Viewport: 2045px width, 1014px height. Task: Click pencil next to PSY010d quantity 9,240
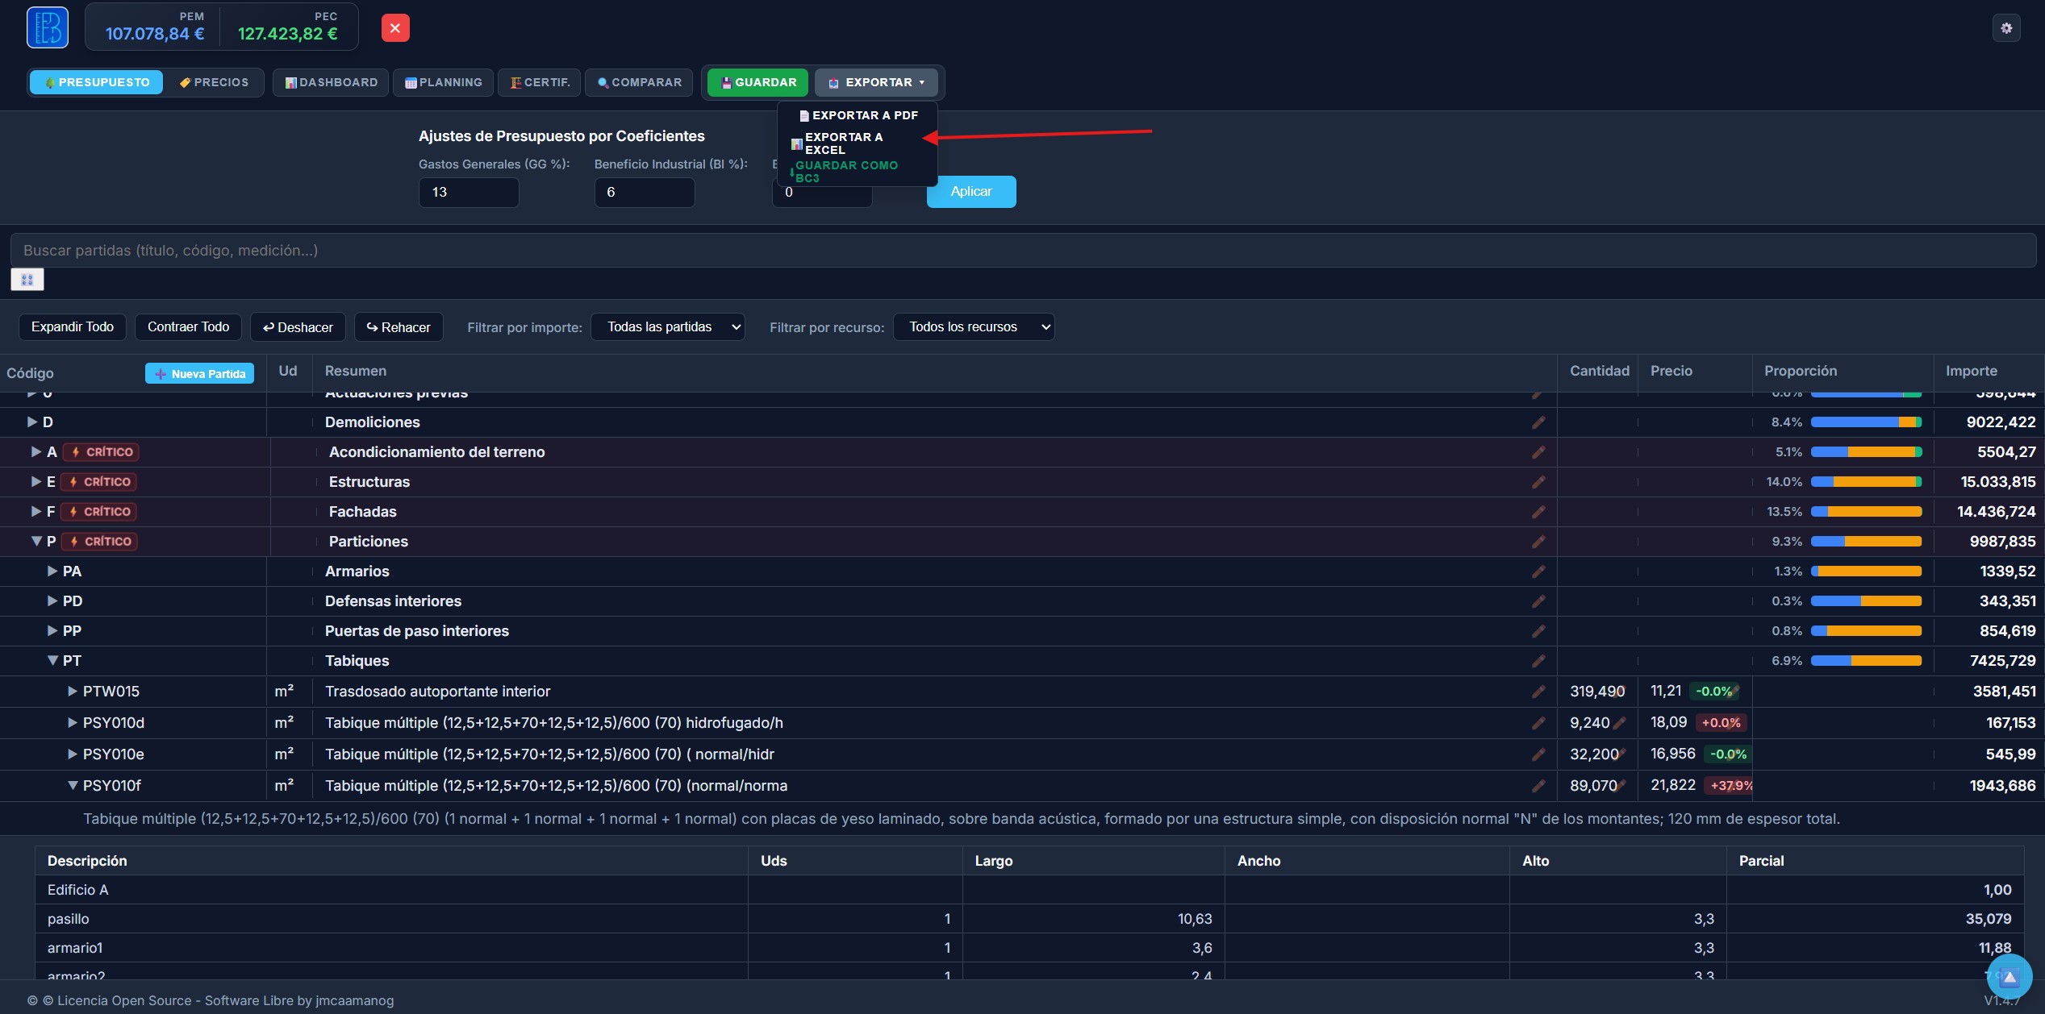pyautogui.click(x=1619, y=723)
